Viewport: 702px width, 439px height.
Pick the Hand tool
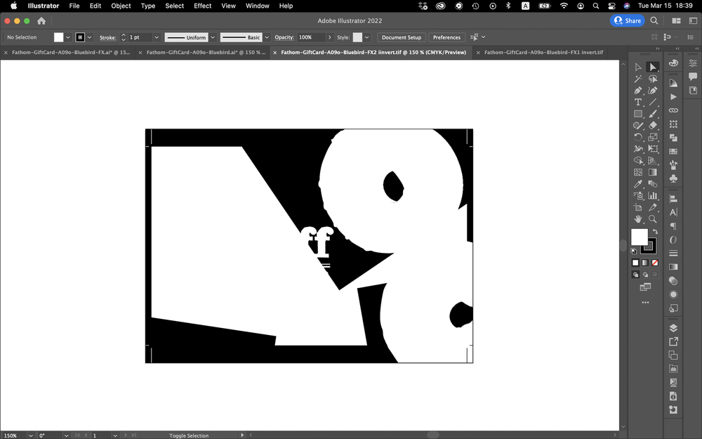[638, 219]
